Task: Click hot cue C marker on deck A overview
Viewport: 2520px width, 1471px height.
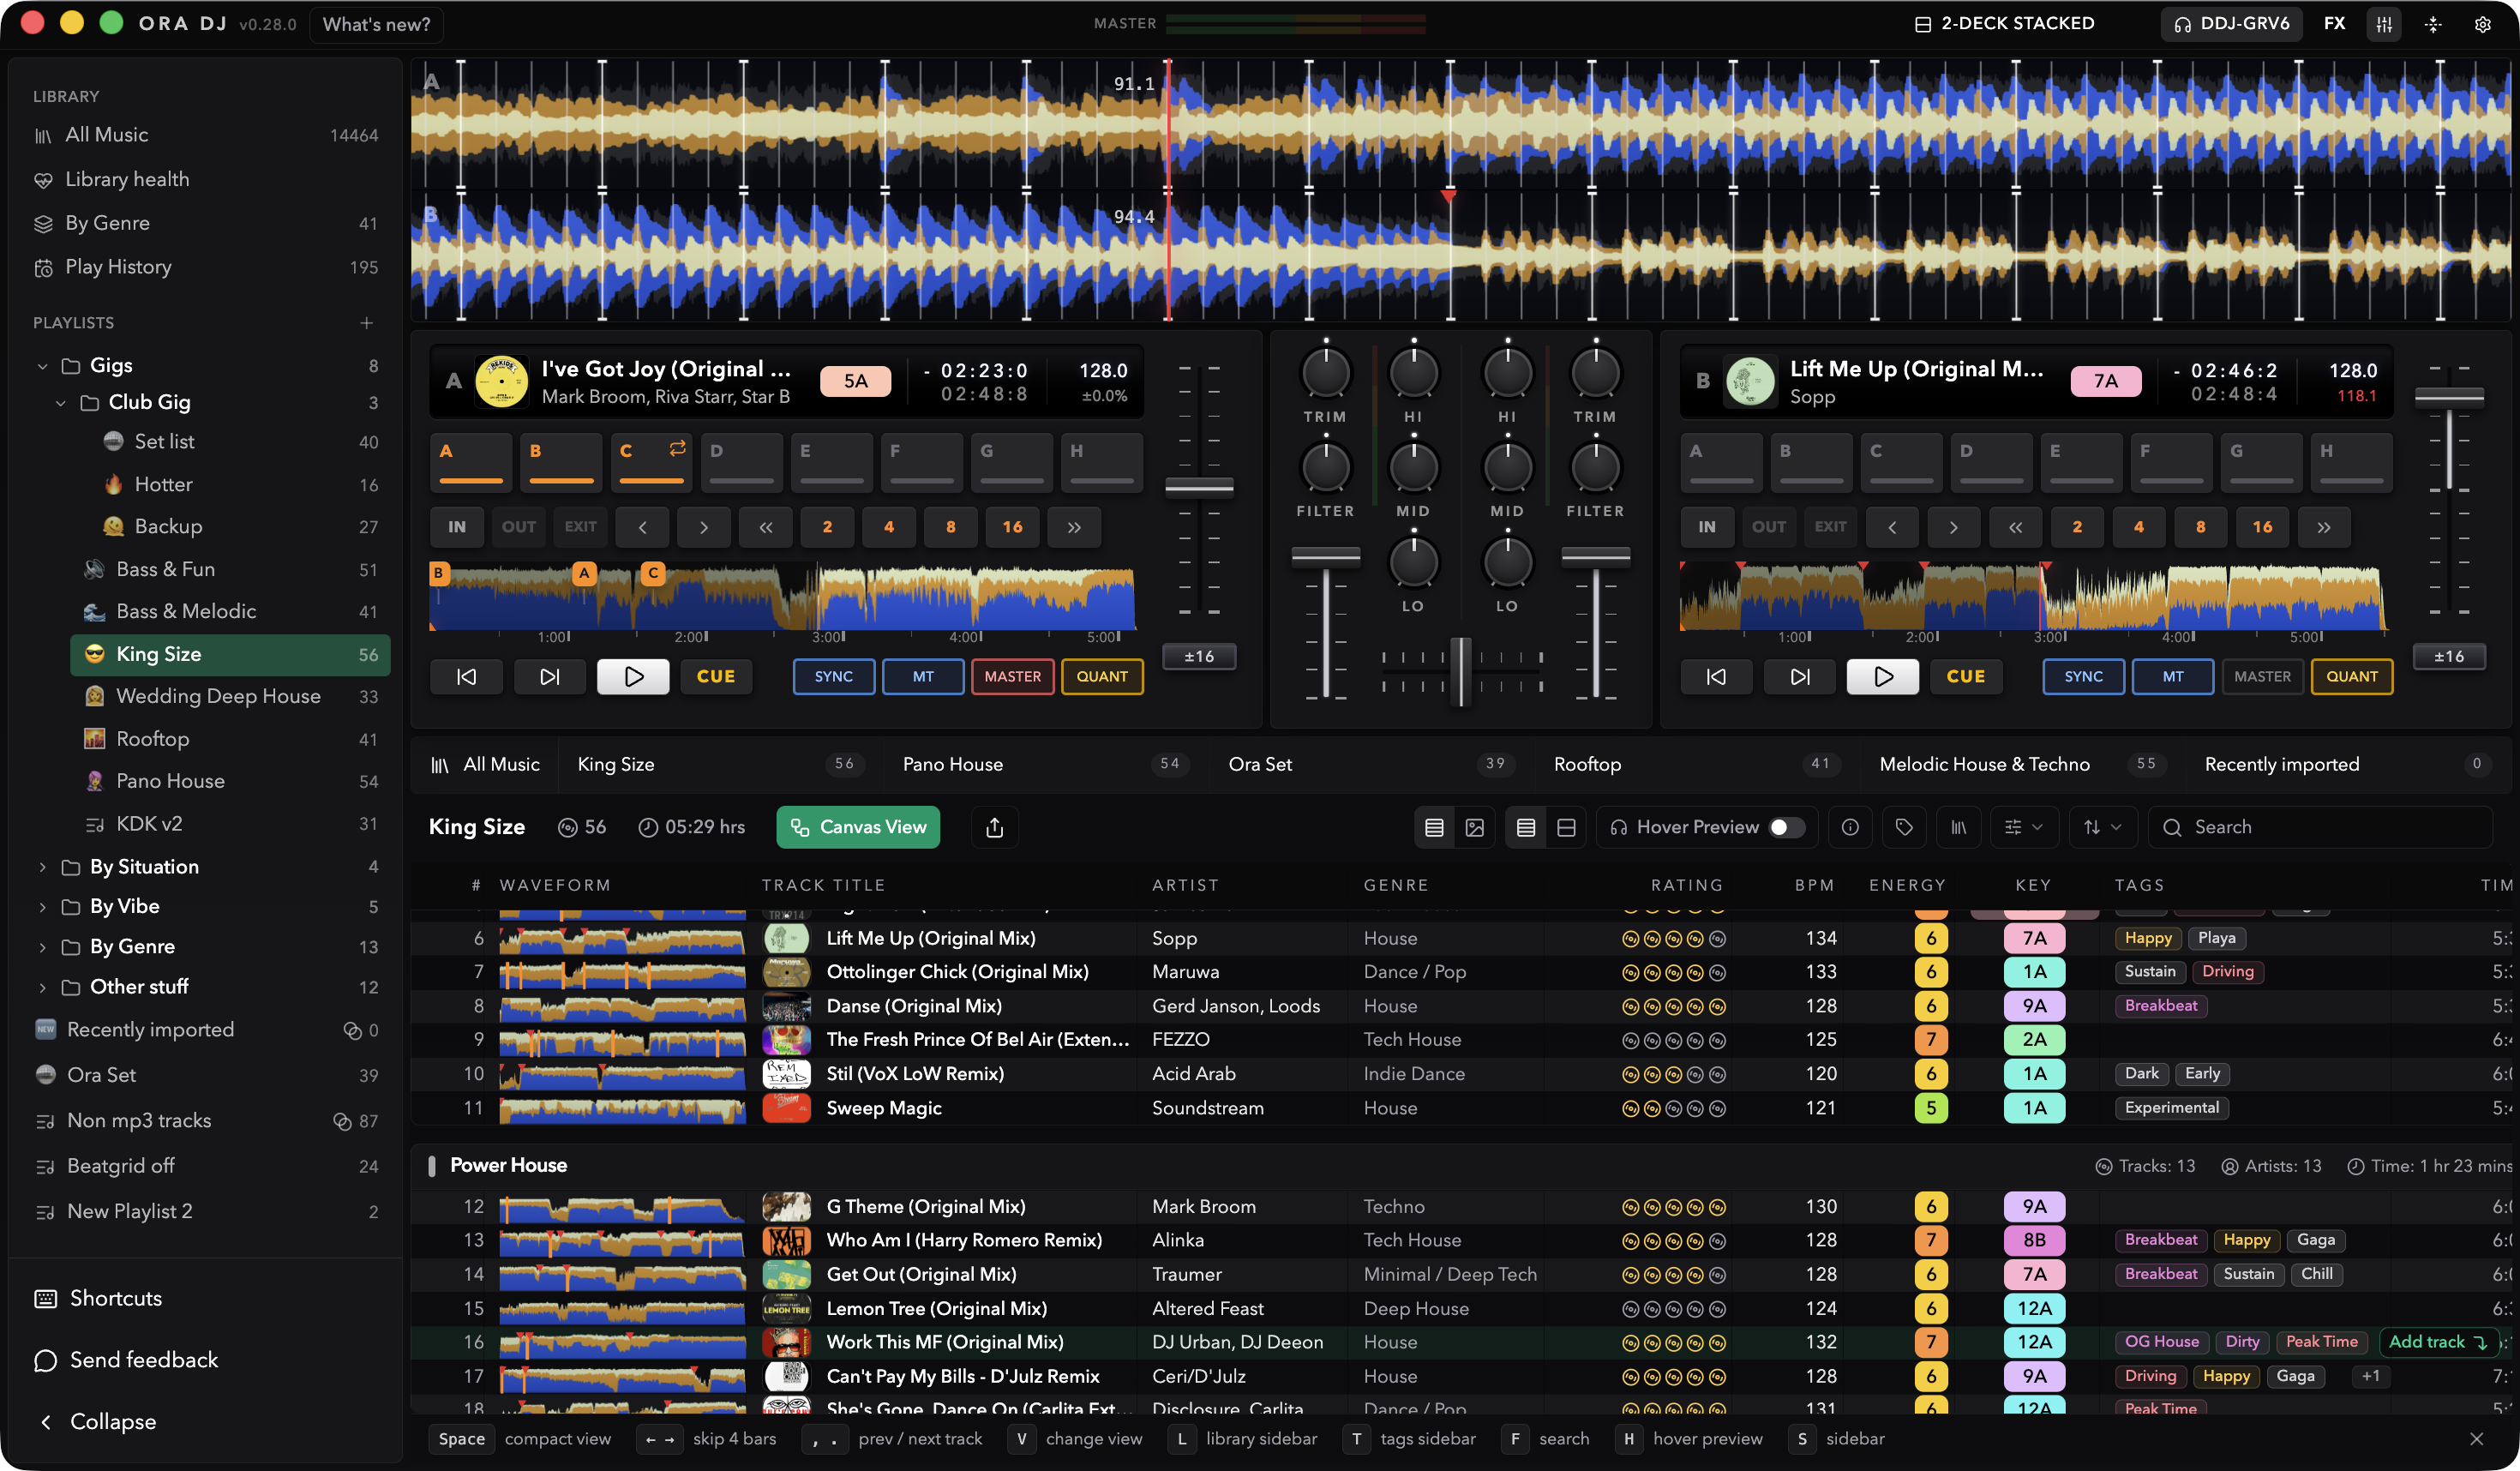Action: [652, 573]
